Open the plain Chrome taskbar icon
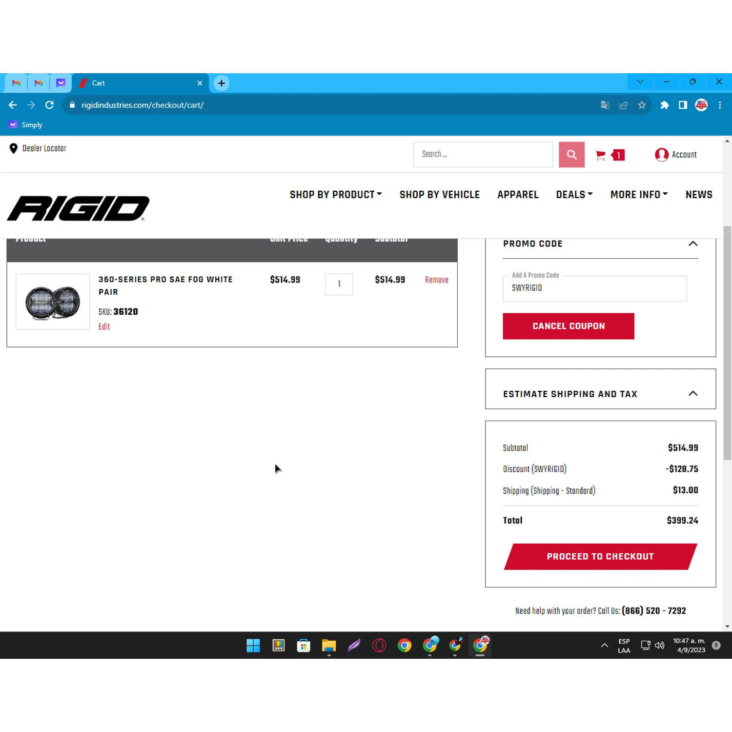Image resolution: width=732 pixels, height=732 pixels. point(405,645)
